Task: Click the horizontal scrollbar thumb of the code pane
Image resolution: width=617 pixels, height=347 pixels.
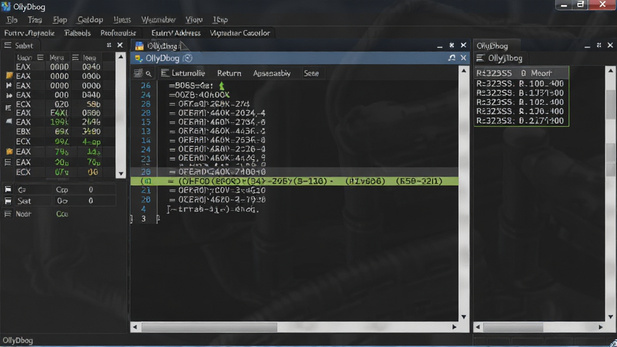Action: point(209,327)
